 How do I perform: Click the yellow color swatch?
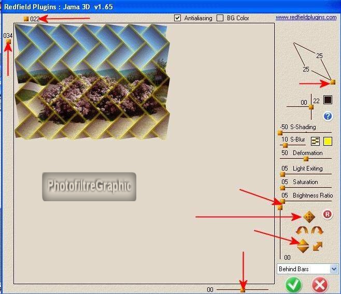(x=328, y=141)
